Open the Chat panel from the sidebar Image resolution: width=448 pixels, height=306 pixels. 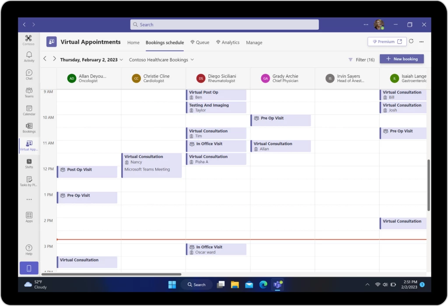[29, 74]
